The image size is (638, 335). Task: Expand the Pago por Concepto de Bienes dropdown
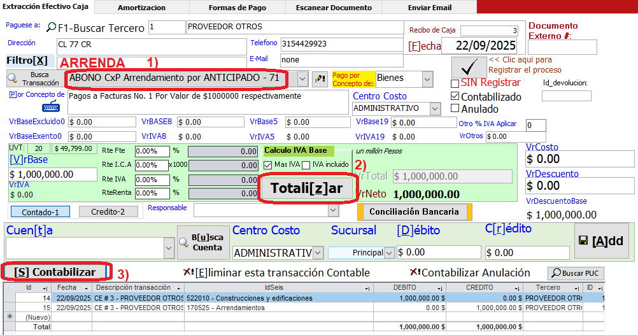(426, 78)
